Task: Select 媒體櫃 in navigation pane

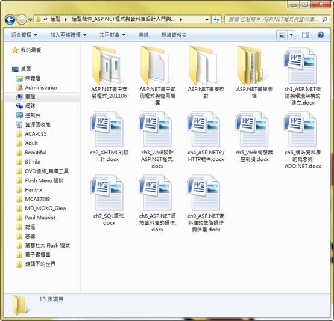Action: (28, 78)
